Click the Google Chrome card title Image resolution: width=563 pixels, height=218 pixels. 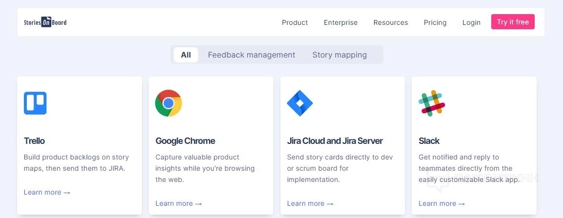pos(185,141)
